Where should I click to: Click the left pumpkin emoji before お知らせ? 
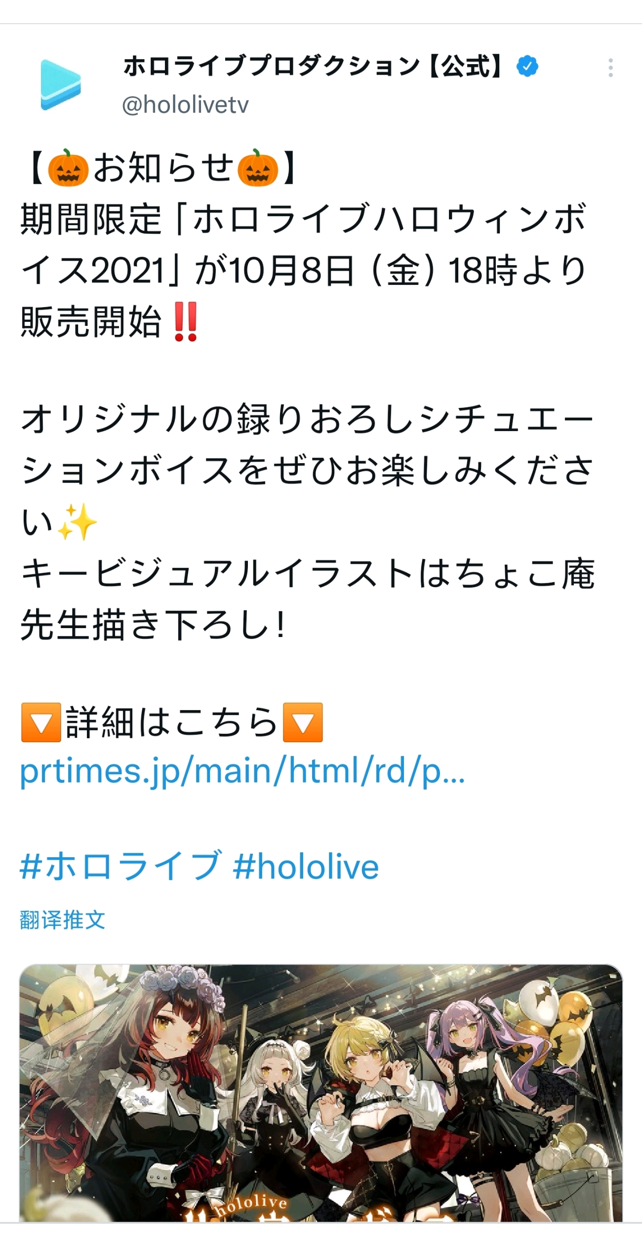coord(68,168)
